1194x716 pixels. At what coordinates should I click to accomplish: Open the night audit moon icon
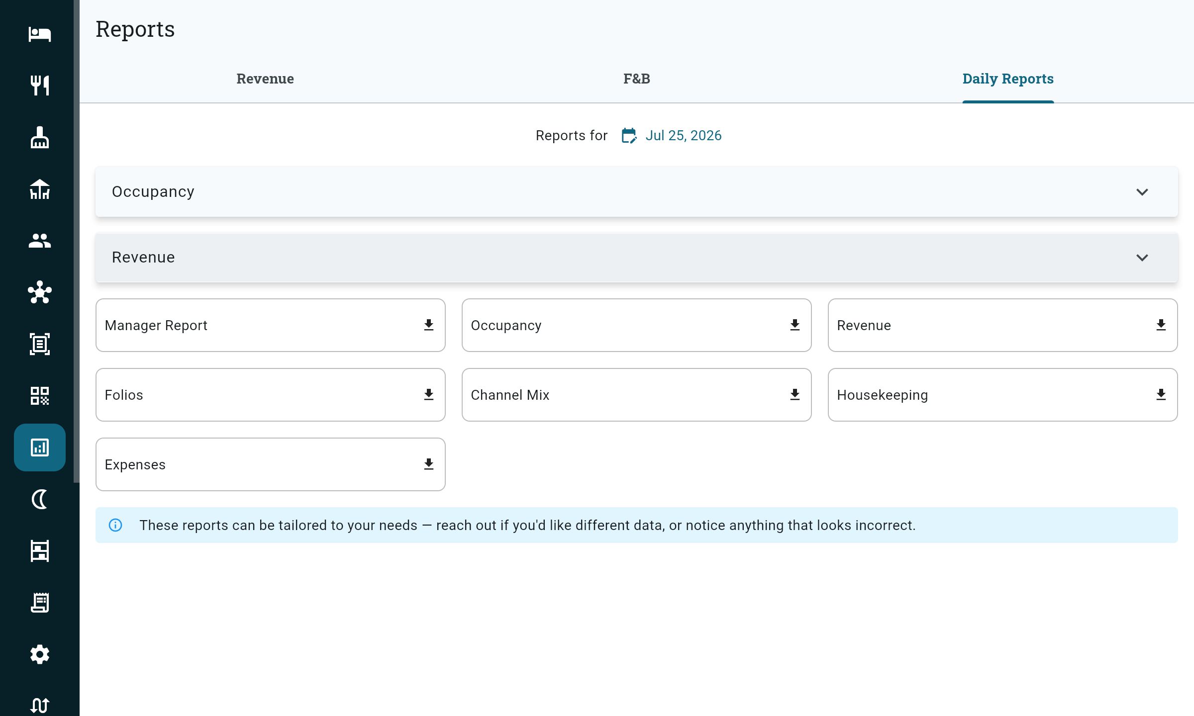pyautogui.click(x=40, y=499)
